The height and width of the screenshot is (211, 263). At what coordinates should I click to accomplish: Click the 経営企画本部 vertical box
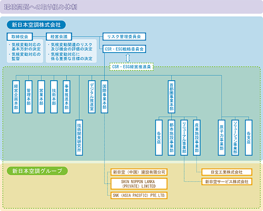point(16,97)
